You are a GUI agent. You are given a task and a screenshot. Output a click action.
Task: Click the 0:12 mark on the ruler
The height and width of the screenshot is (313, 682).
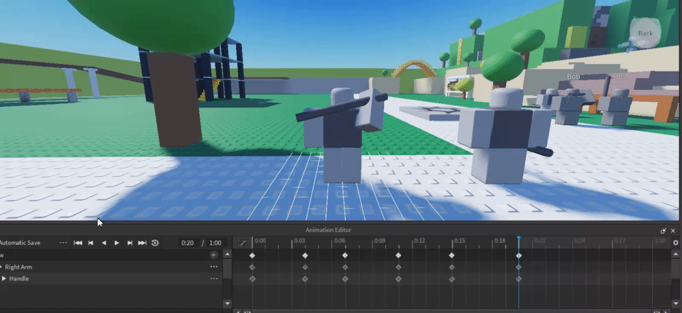tap(419, 240)
